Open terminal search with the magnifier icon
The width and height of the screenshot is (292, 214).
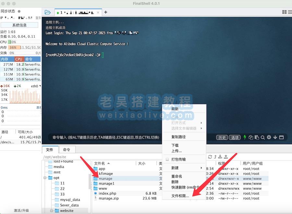tap(263, 137)
